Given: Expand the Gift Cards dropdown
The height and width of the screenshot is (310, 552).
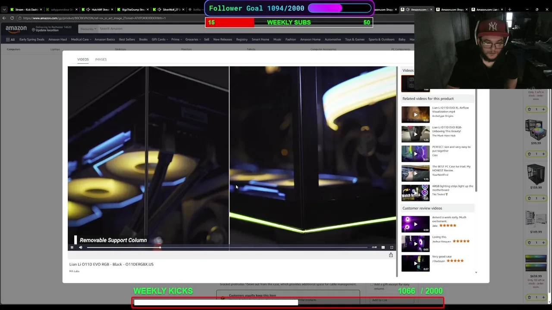Looking at the screenshot, I should (160, 40).
